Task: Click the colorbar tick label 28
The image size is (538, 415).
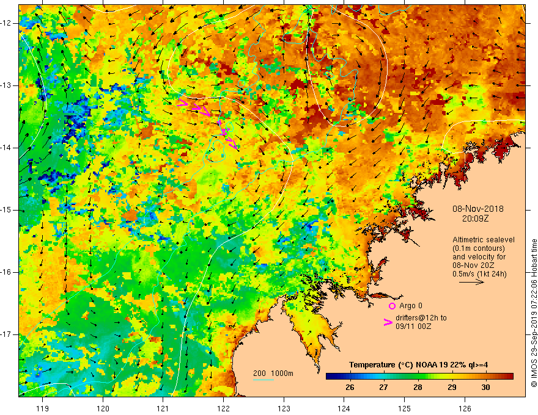Action: pyautogui.click(x=417, y=388)
